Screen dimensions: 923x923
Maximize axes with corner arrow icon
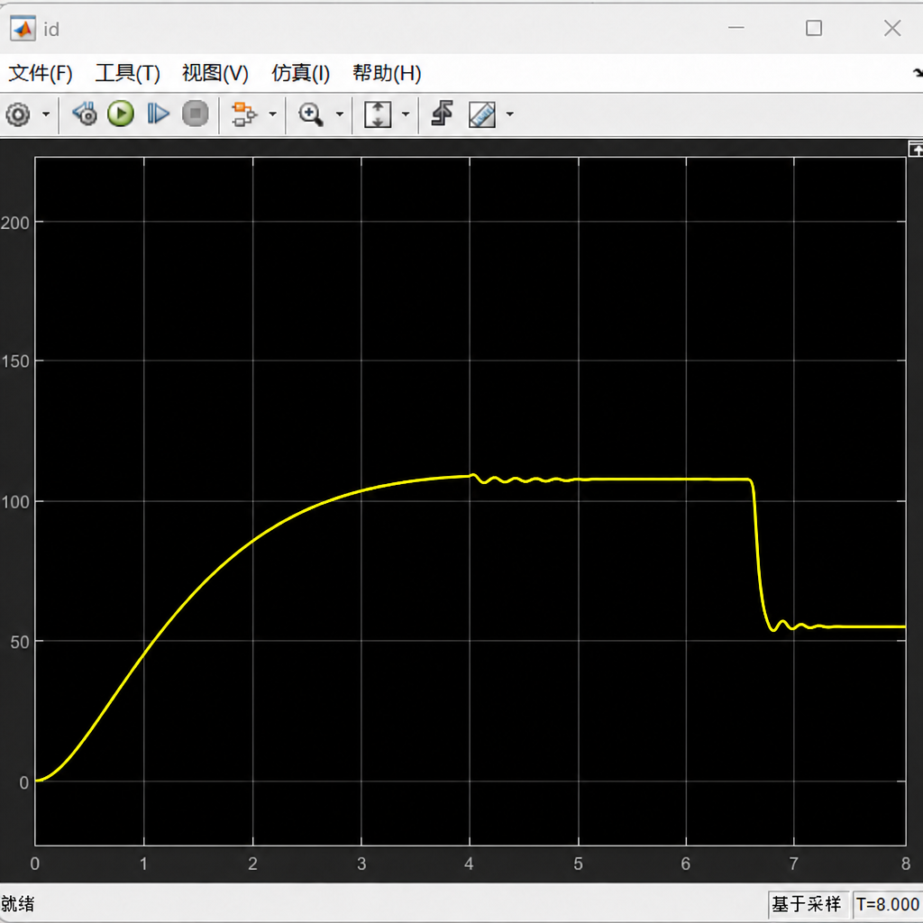tap(916, 150)
